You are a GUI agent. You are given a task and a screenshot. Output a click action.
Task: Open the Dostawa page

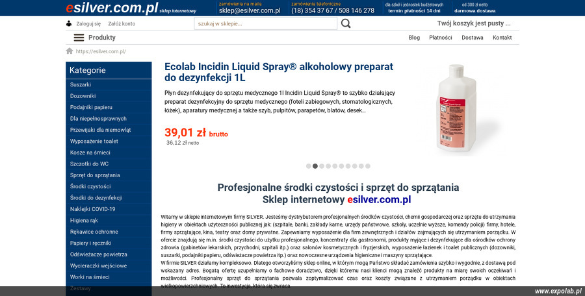473,38
